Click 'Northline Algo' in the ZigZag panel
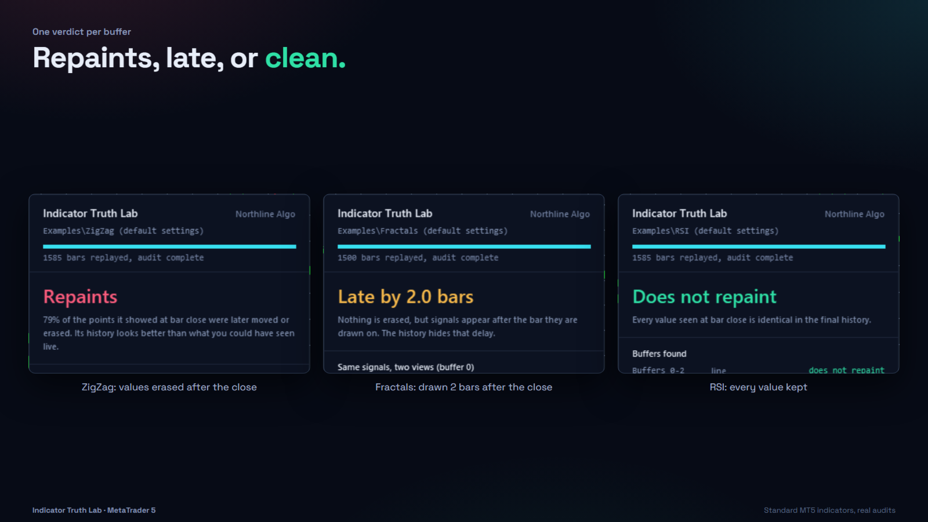Viewport: 928px width, 522px height. 265,214
